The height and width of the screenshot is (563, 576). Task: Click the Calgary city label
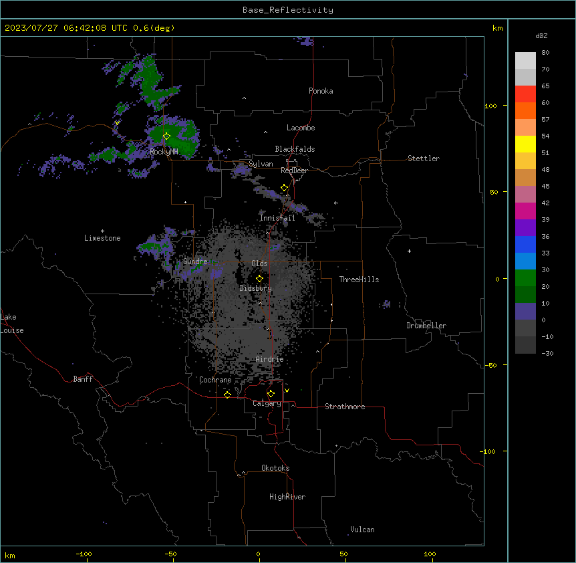267,403
